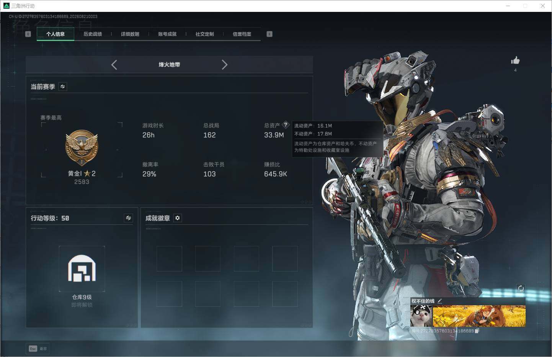
Task: Click the CN UID text at top
Action: click(x=53, y=16)
